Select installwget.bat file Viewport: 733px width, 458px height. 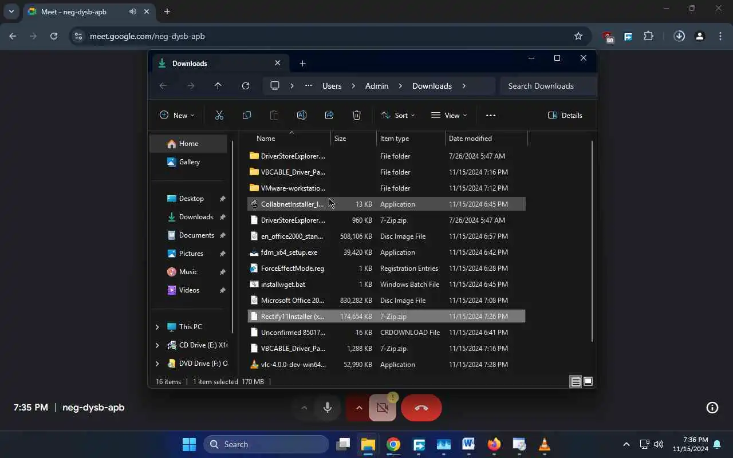coord(387,285)
